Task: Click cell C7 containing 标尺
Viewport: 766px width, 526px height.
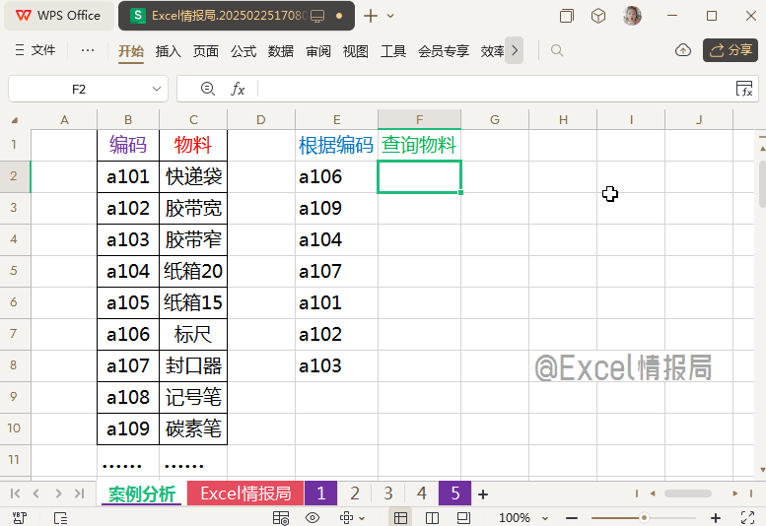Action: click(x=193, y=334)
